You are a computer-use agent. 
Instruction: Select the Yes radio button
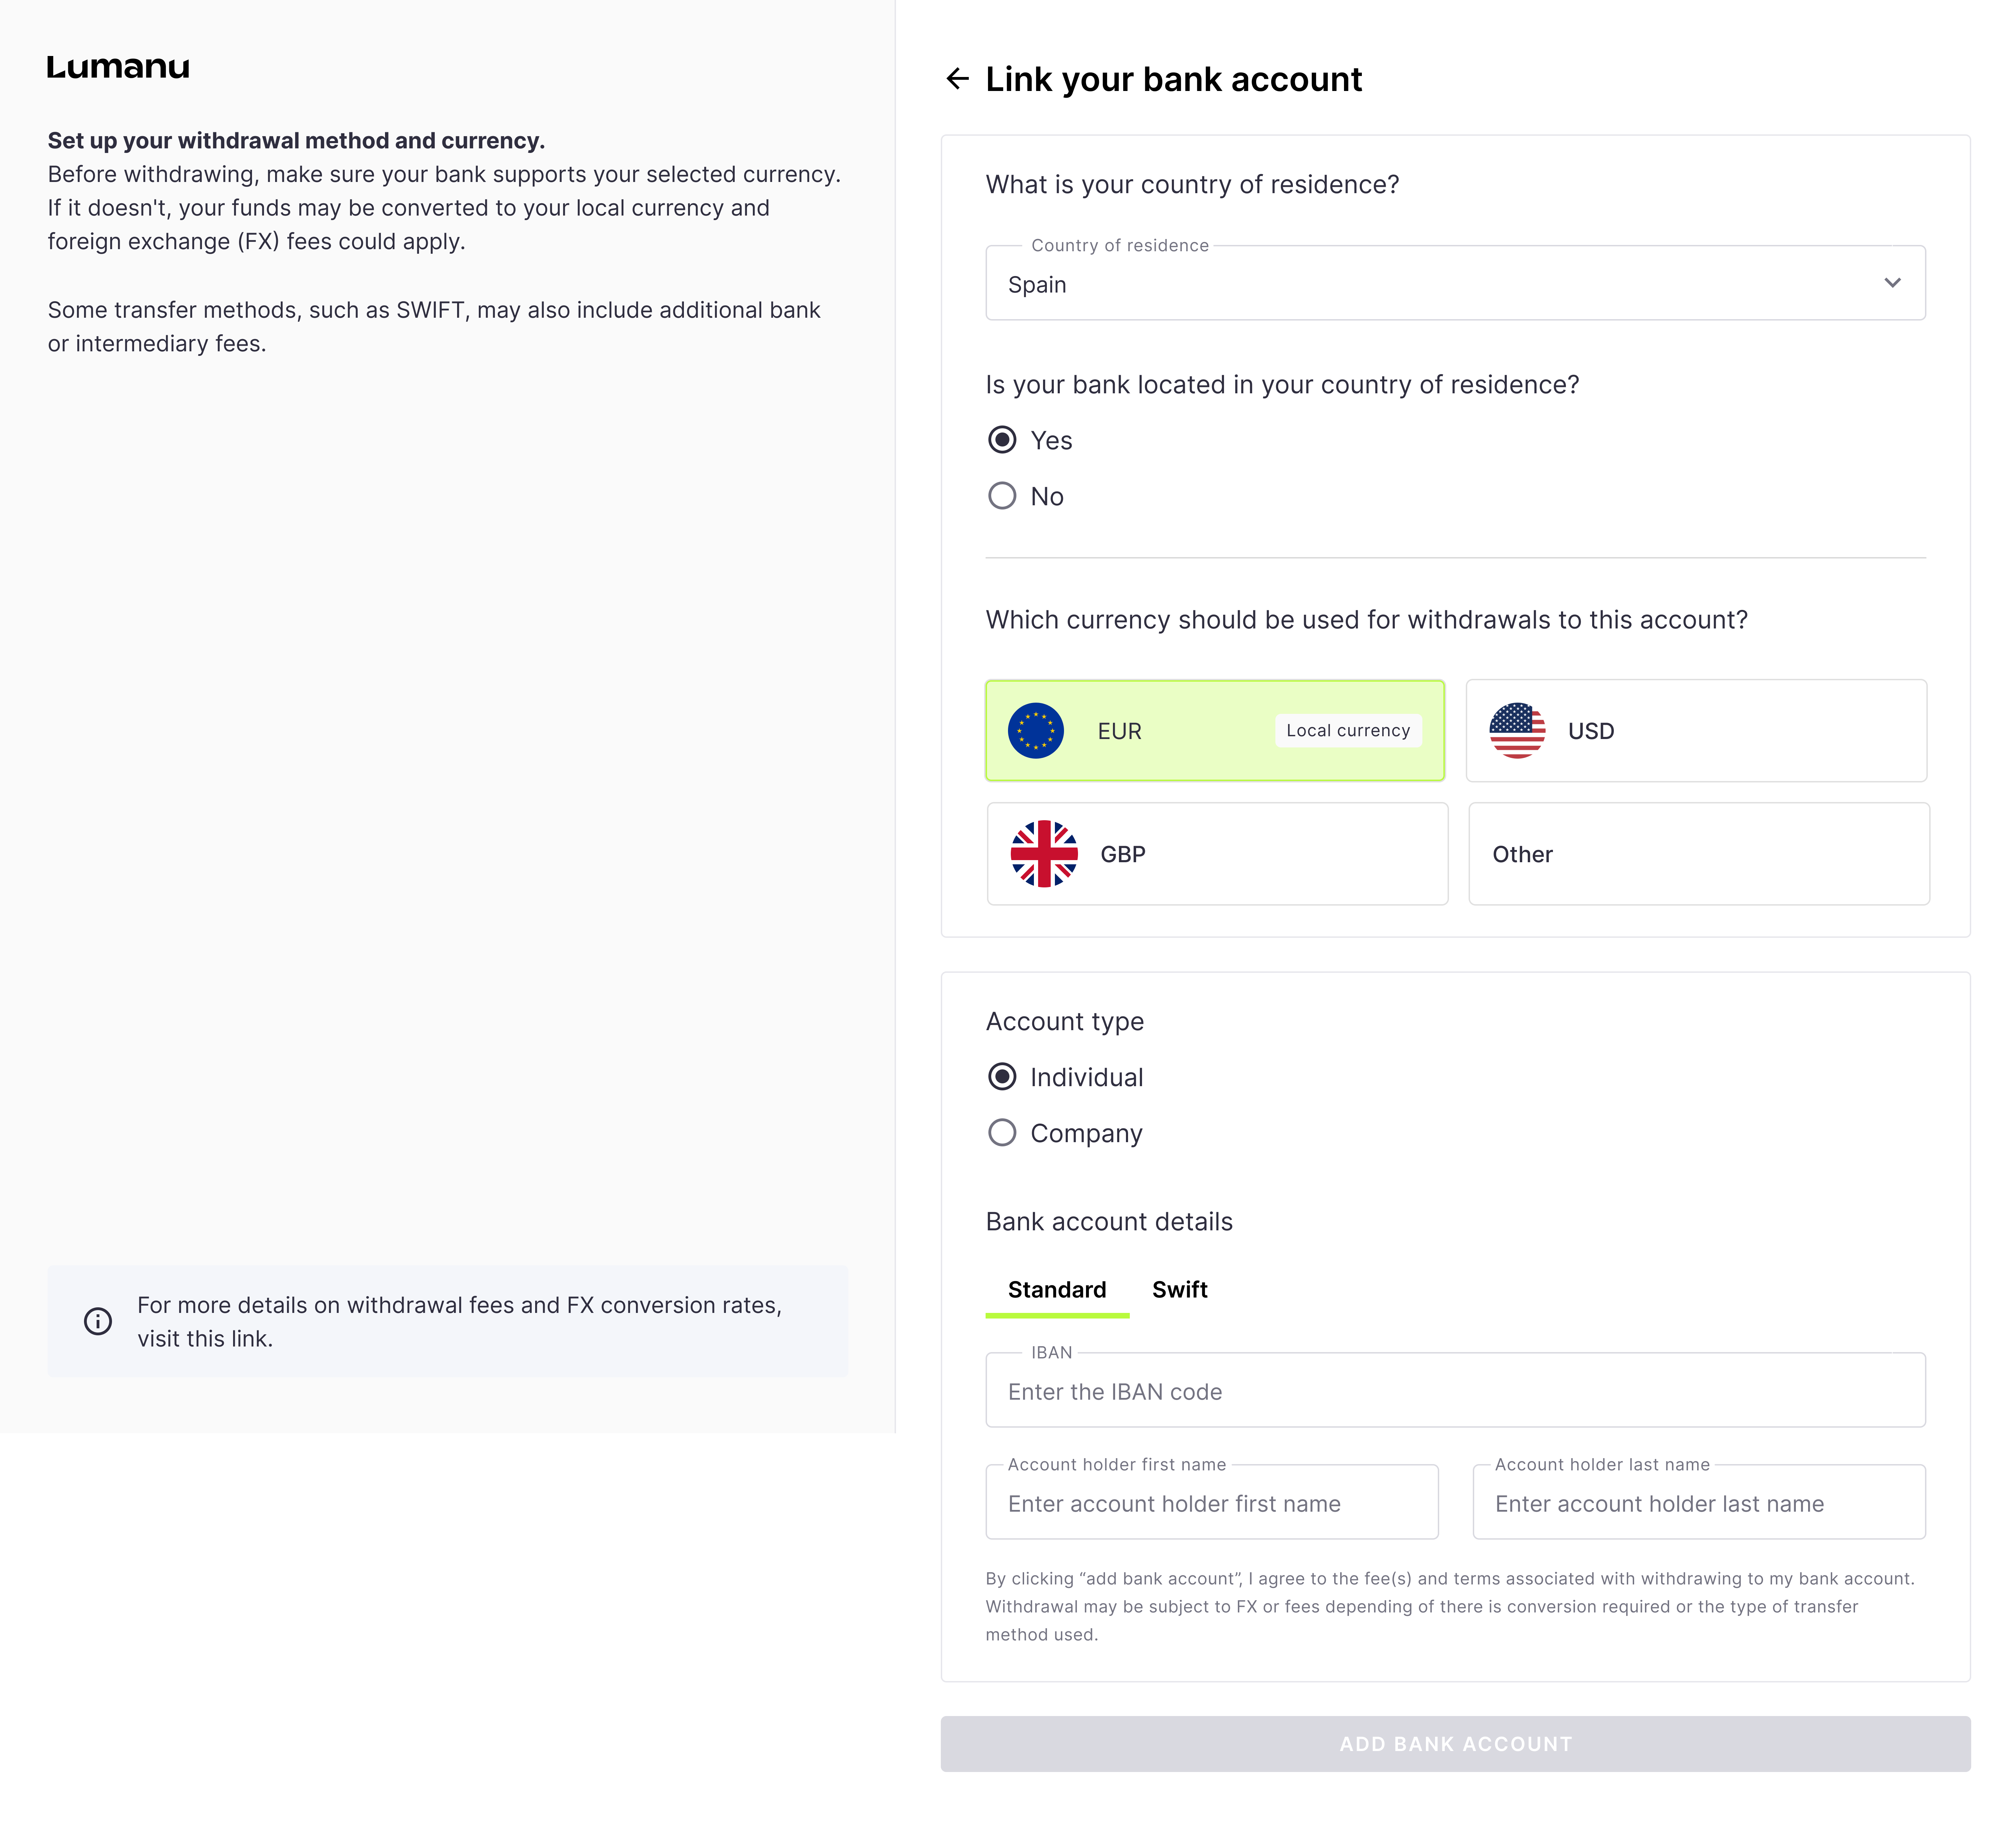1002,440
